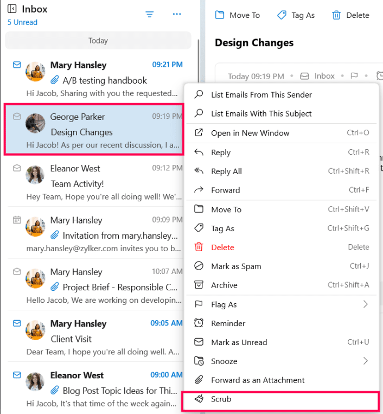Click Eleanor West's avatar on Team Activity email
Screen dimensions: 383x414
(35, 175)
